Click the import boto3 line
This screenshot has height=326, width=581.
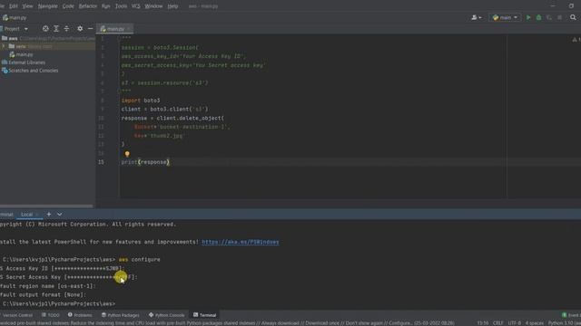141,101
